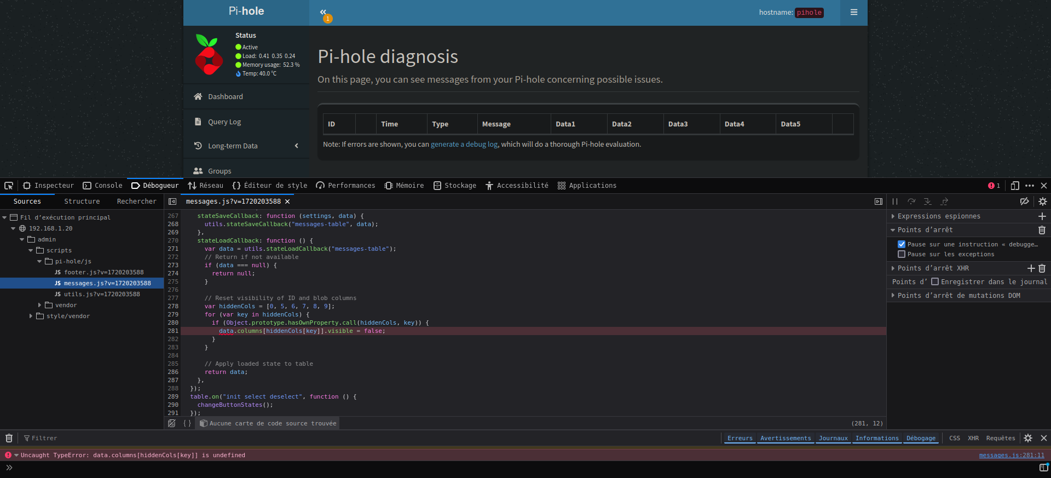Toggle the breakpoints pane collapse icon
This screenshot has height=478, width=1051.
878,201
